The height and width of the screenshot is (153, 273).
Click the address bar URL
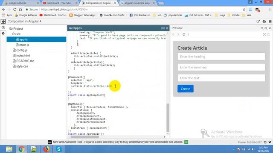tap(64, 9)
